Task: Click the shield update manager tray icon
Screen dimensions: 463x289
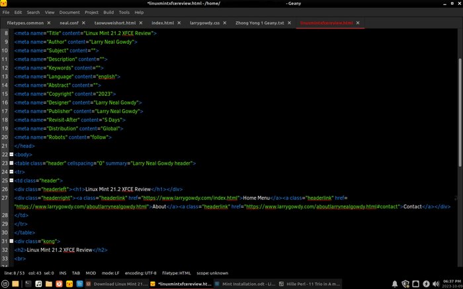Action: pos(405,284)
